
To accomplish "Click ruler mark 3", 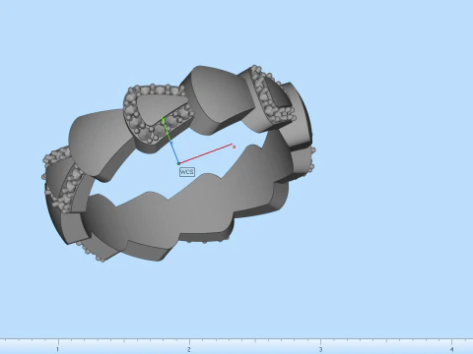I will (x=320, y=350).
